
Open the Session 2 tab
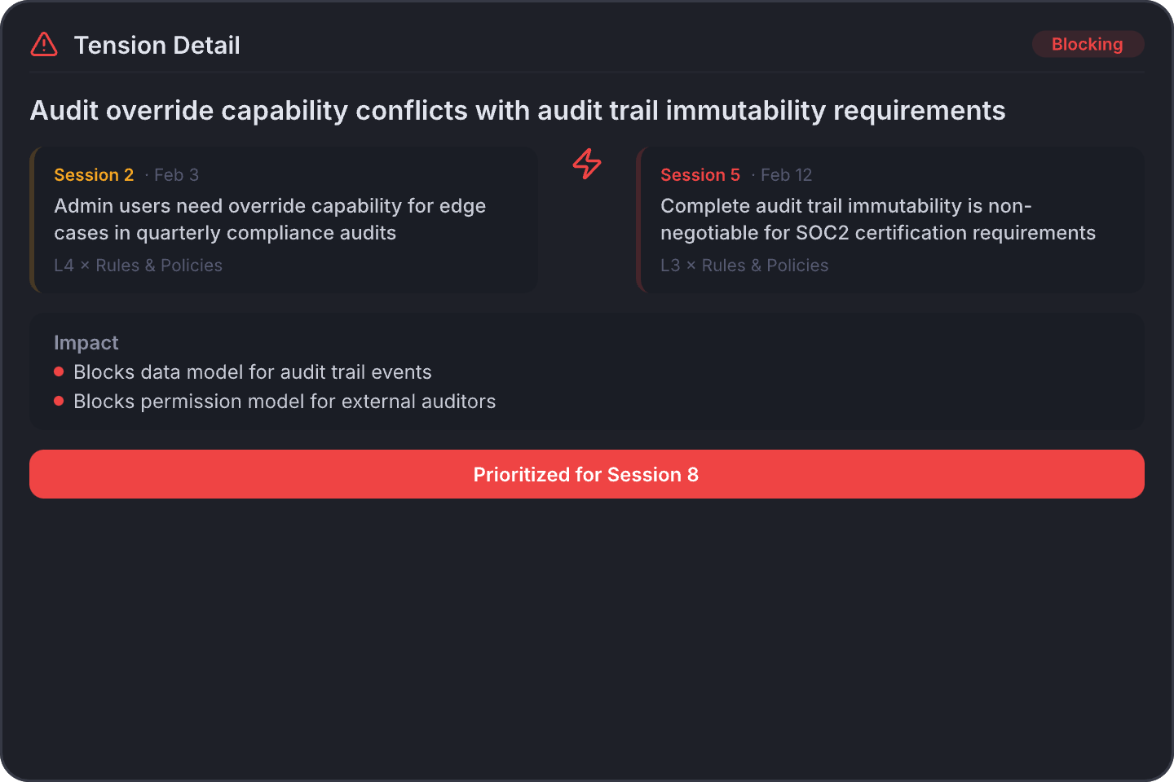(94, 174)
